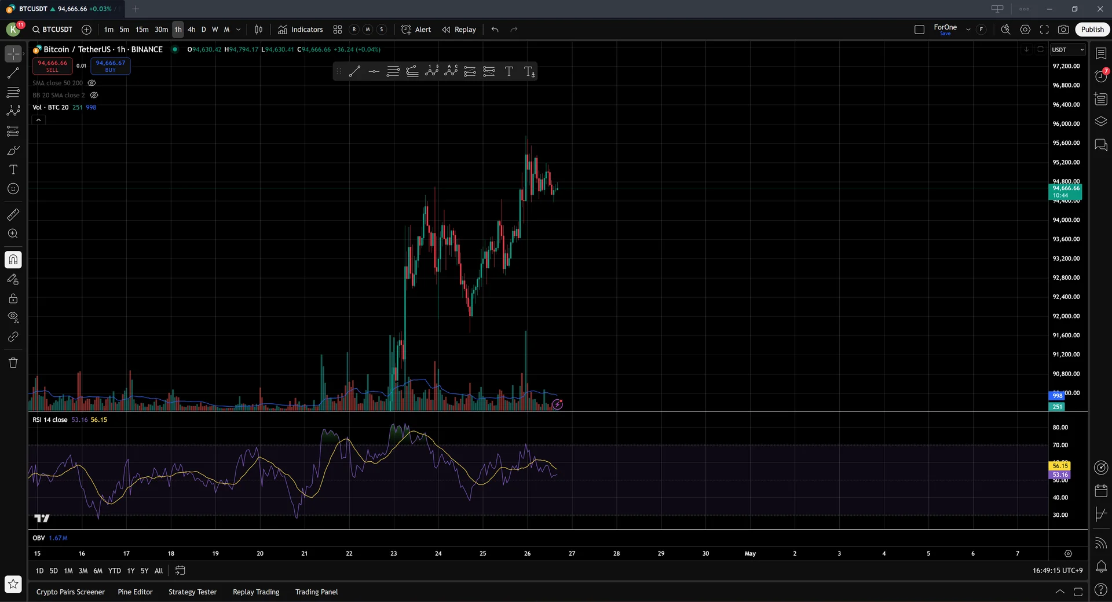
Task: Select the text tool in left sidebar
Action: (x=13, y=169)
